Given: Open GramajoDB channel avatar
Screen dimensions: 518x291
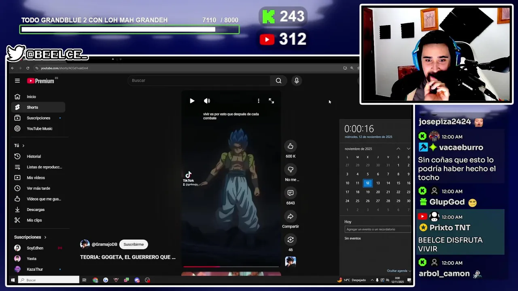Looking at the screenshot, I should click(x=85, y=244).
